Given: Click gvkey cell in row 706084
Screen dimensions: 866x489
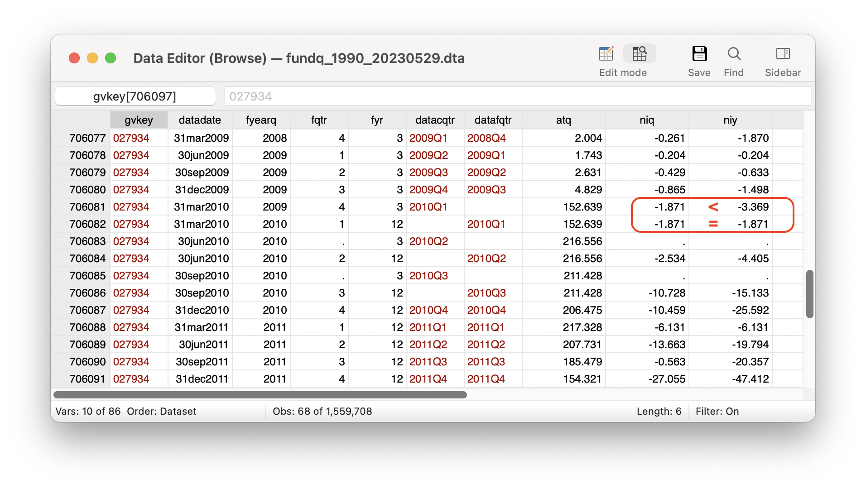Looking at the screenshot, I should pos(139,259).
